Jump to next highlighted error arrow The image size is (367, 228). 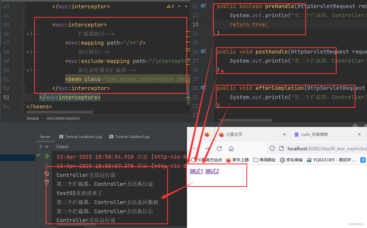tap(186, 6)
